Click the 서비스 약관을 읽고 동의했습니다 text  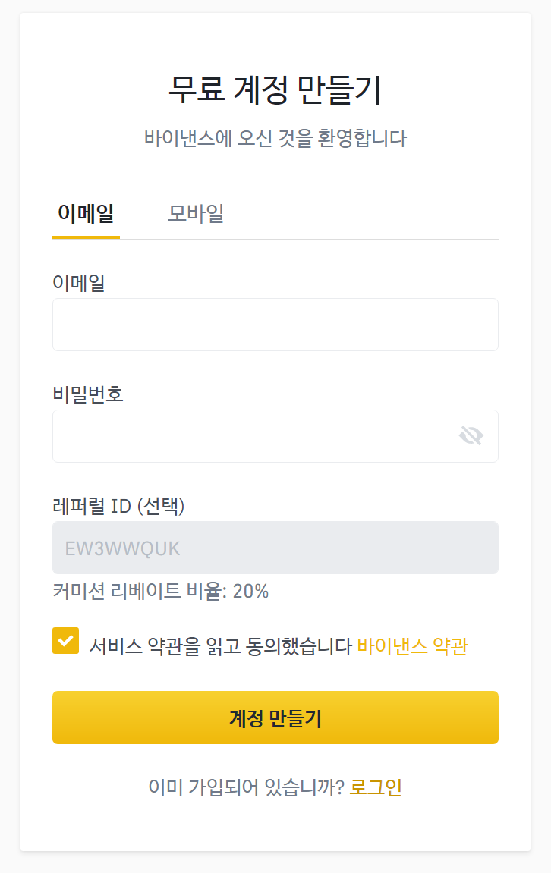(x=221, y=646)
